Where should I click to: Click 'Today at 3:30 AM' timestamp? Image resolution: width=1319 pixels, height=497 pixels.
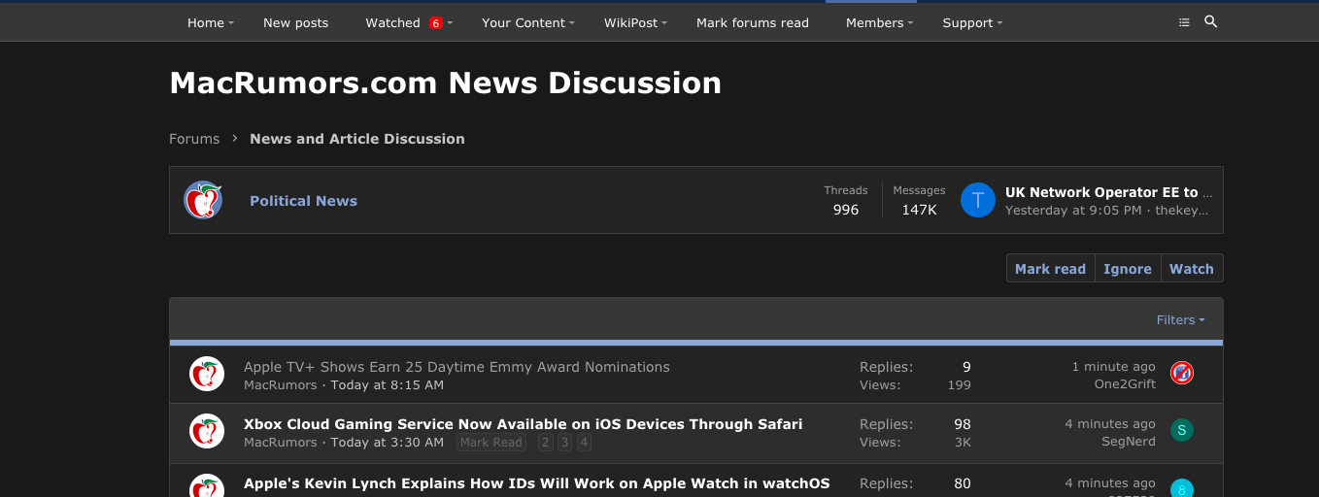point(388,443)
